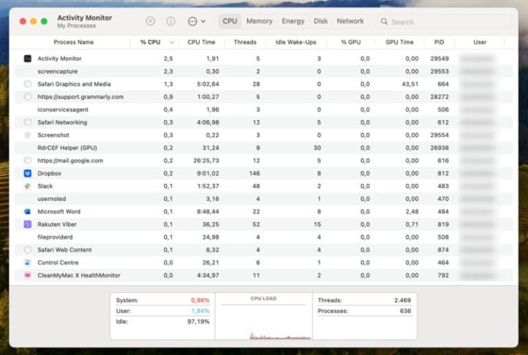
Task: Sort by Threads column header
Action: coord(245,42)
